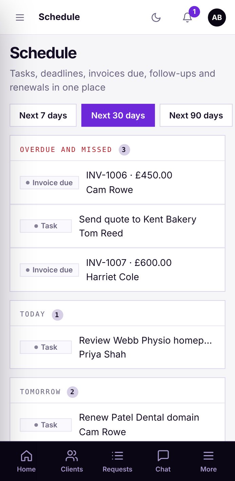Click the Tomorrow section header
The image size is (235, 481).
pyautogui.click(x=118, y=391)
